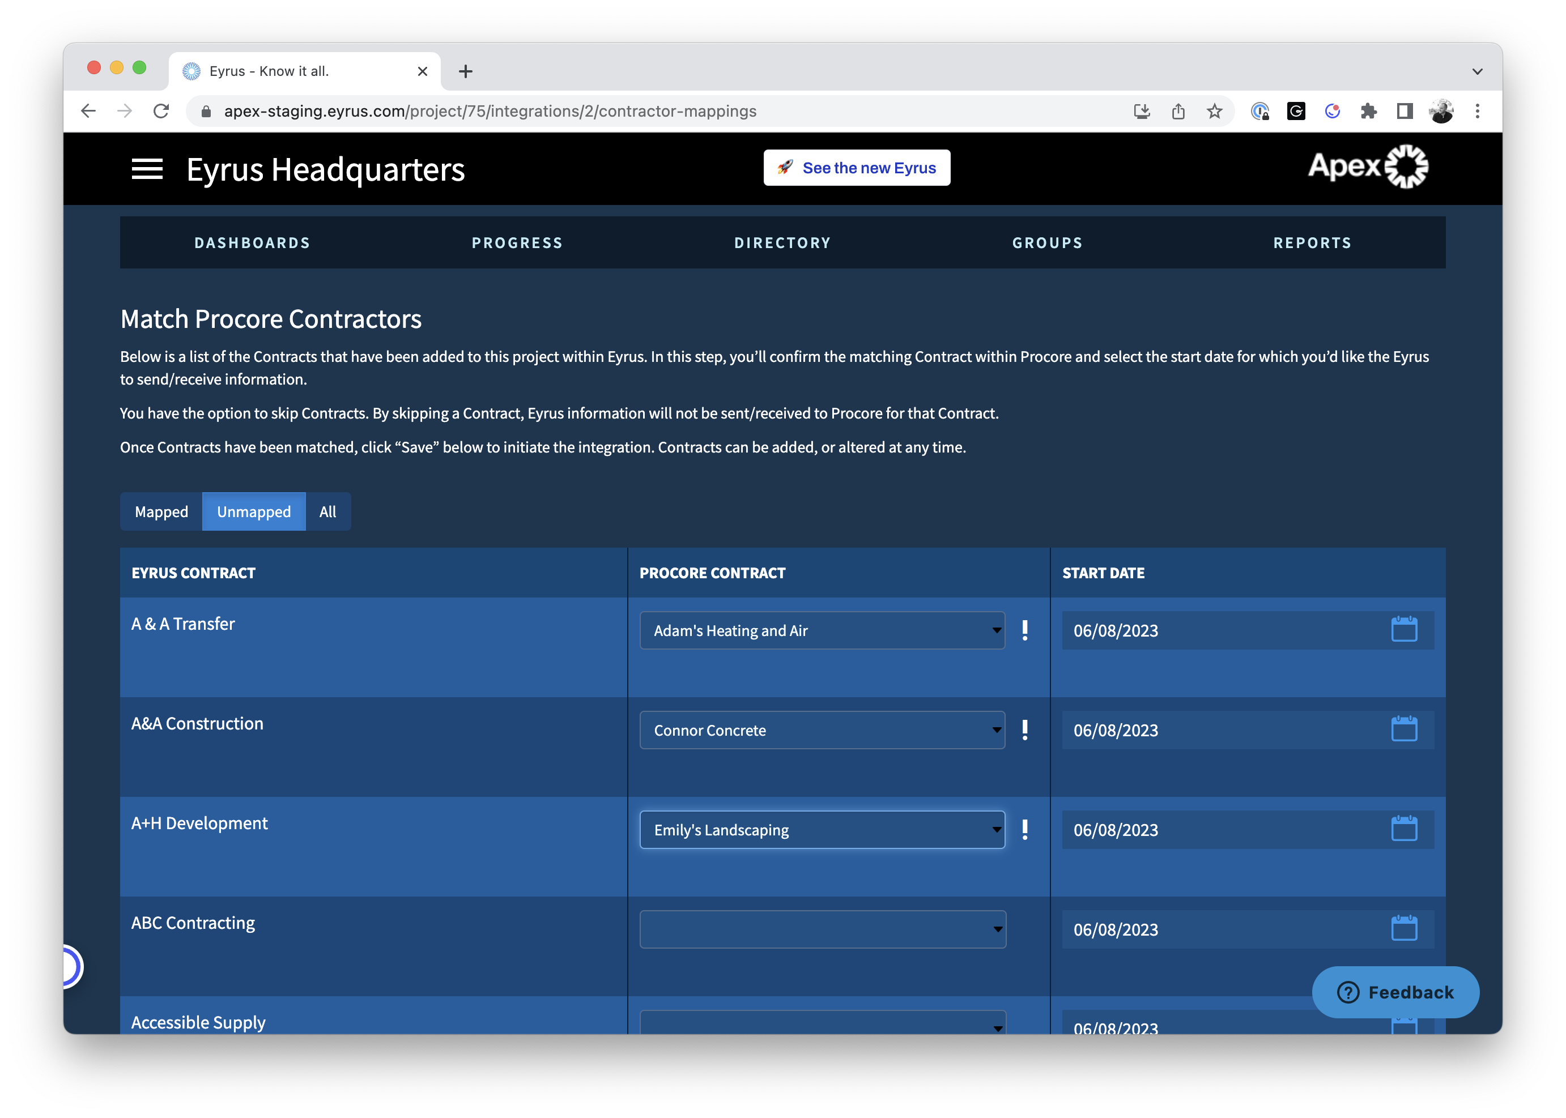Click the Accessible Supply contract name
Screen dimensions: 1566x1118
tap(198, 1022)
